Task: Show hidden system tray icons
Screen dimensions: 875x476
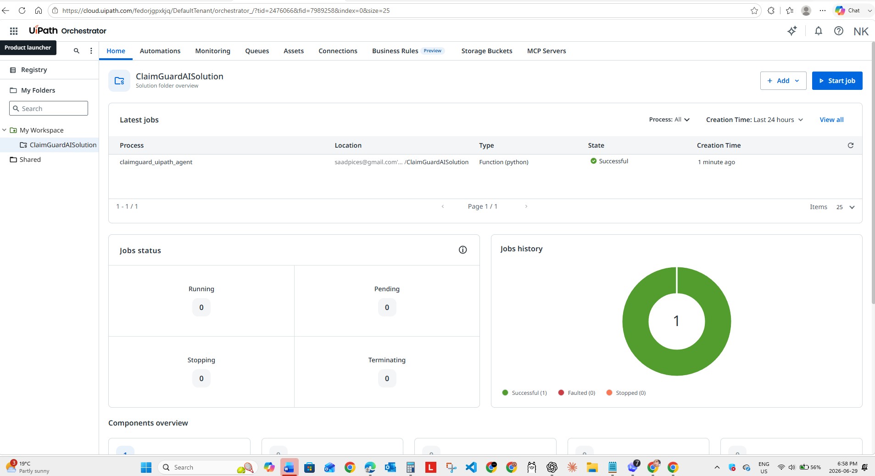Action: tap(717, 467)
